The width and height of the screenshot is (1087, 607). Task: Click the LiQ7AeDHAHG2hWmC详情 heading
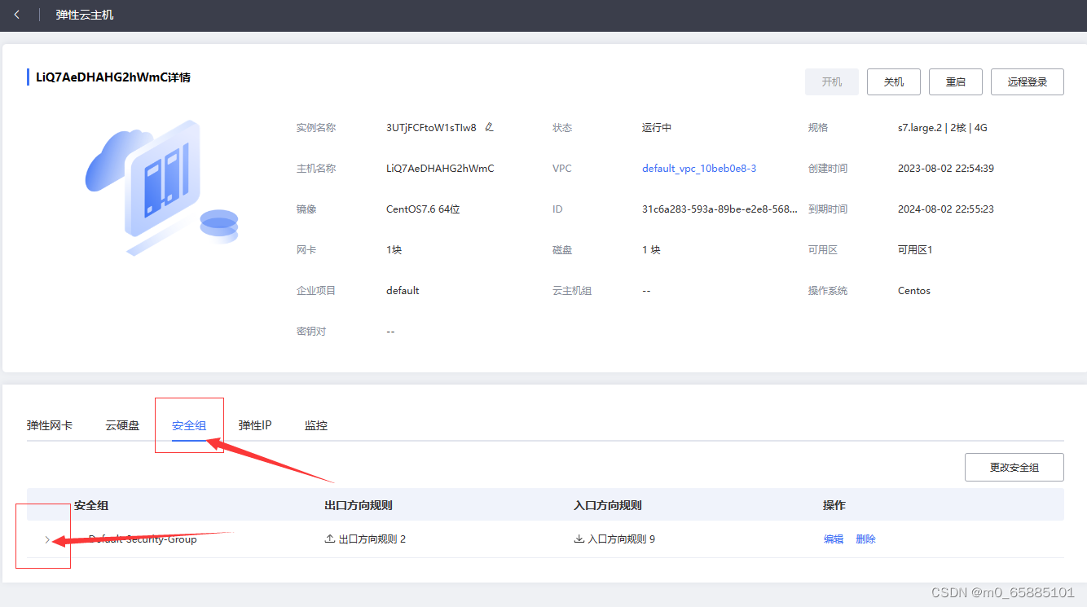tap(113, 77)
